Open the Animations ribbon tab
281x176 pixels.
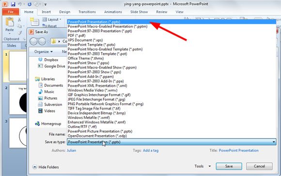tap(113, 12)
